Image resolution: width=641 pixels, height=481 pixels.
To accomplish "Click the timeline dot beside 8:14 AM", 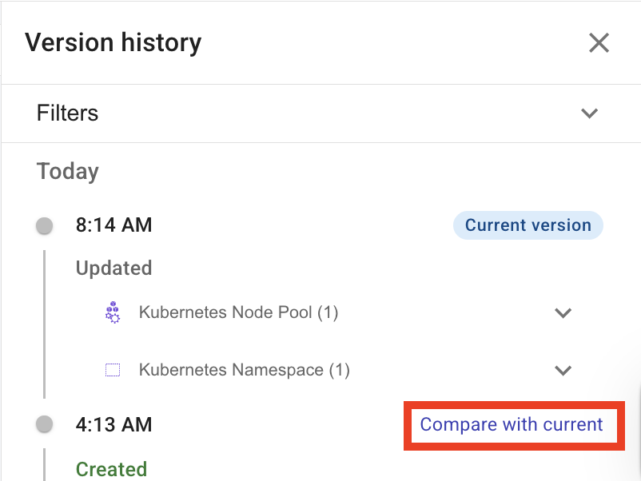I will click(45, 225).
